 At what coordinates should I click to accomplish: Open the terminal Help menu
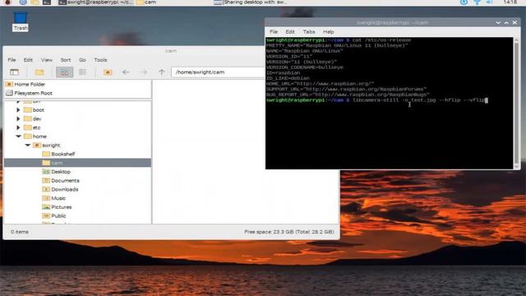[329, 31]
